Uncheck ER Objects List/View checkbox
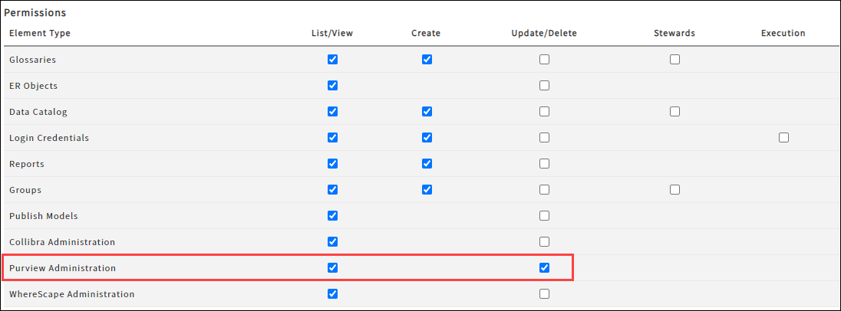Image resolution: width=841 pixels, height=311 pixels. click(x=332, y=86)
